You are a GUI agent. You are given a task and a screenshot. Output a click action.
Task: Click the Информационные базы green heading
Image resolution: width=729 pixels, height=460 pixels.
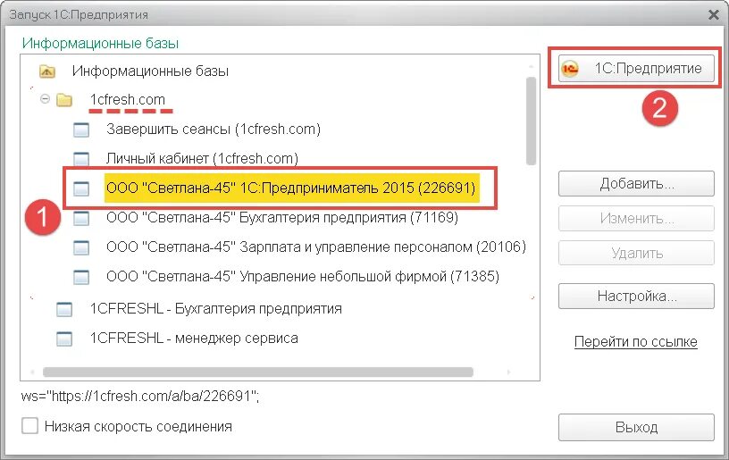coord(100,43)
